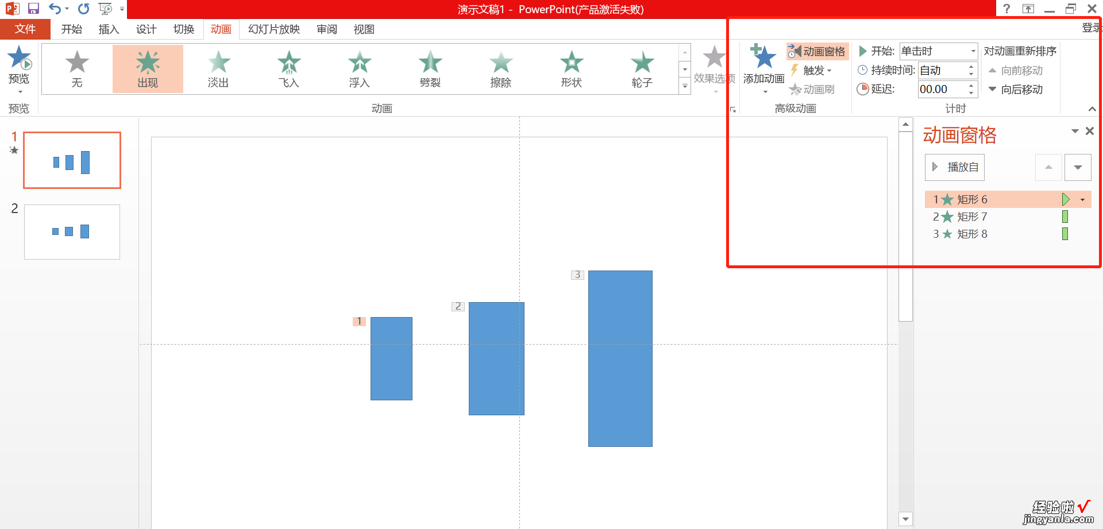Open the 文件 file tab
The image size is (1103, 529).
(x=25, y=29)
